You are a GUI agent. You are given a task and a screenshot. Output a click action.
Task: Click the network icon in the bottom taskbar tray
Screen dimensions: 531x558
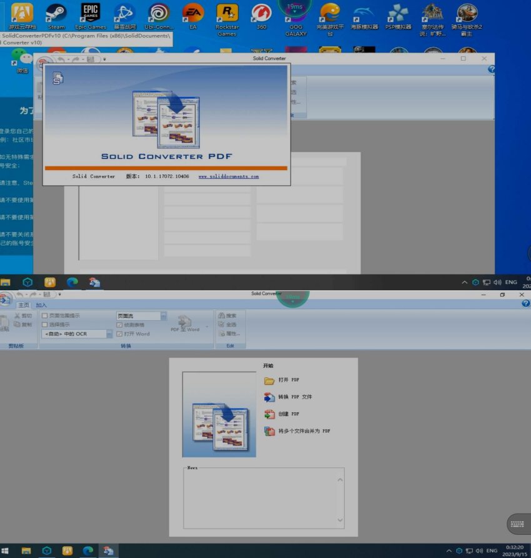tap(469, 550)
